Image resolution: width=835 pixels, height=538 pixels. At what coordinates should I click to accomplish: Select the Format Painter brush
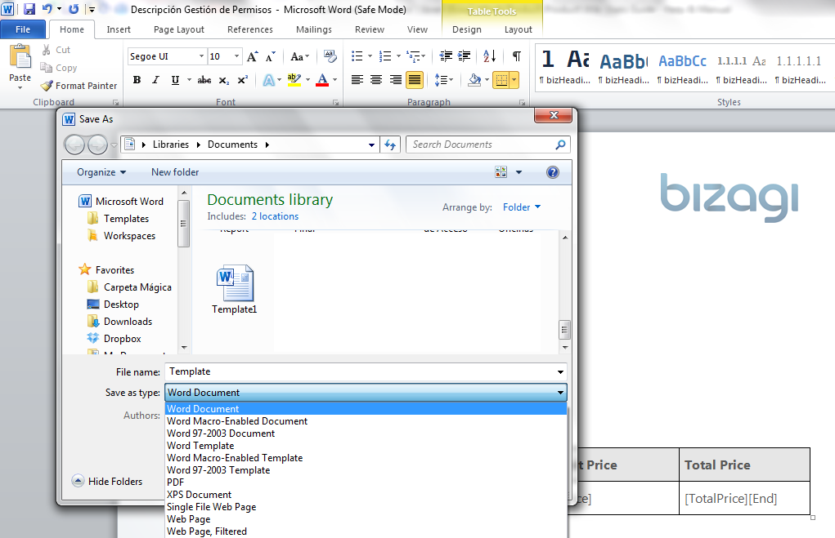point(47,86)
